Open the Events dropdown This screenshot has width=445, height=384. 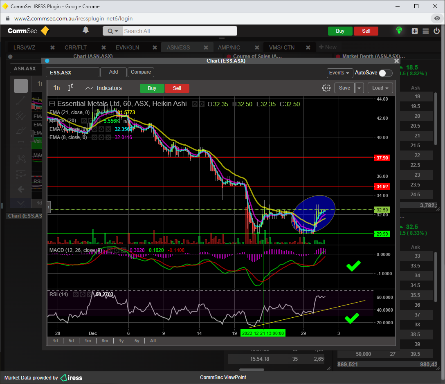pyautogui.click(x=340, y=73)
